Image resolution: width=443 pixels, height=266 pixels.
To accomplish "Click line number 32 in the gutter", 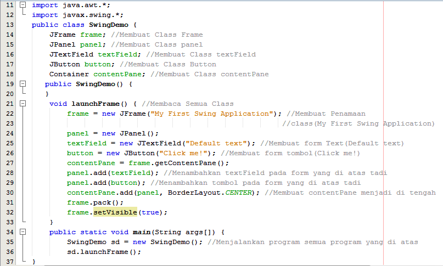I will pyautogui.click(x=9, y=213).
